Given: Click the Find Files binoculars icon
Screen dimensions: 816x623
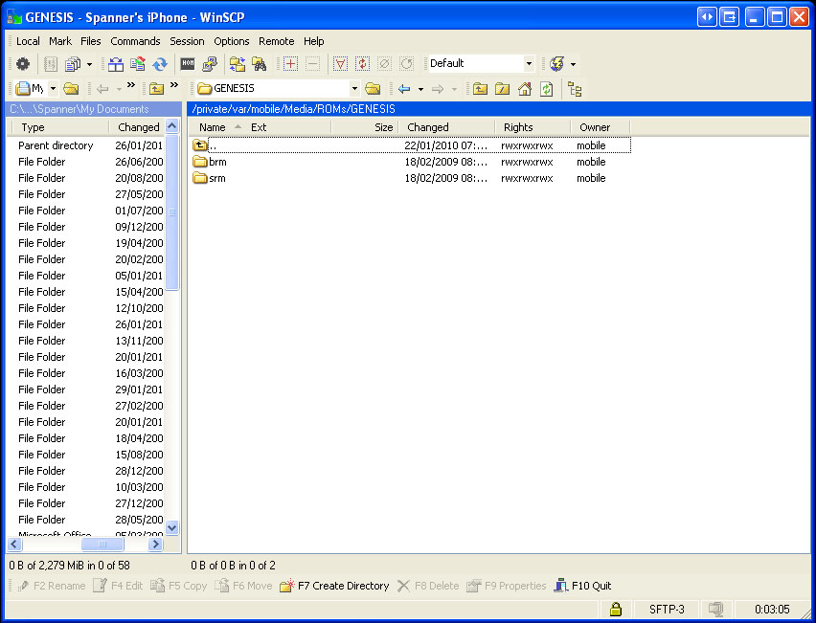Looking at the screenshot, I should 260,64.
